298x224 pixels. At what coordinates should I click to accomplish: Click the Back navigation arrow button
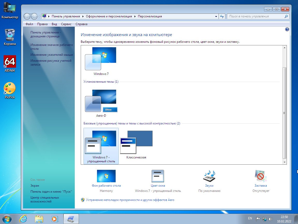[27, 16]
